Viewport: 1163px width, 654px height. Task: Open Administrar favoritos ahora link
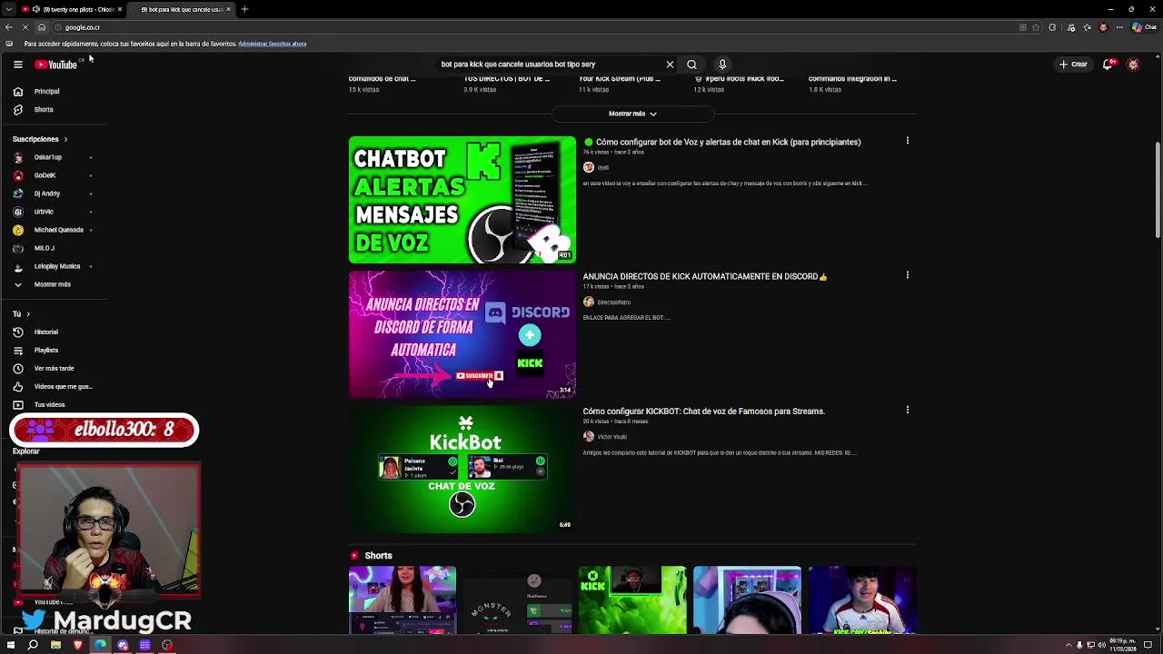(x=272, y=44)
